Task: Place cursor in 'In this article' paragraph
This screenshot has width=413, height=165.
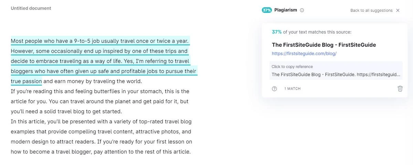Action: pyautogui.click(x=101, y=137)
